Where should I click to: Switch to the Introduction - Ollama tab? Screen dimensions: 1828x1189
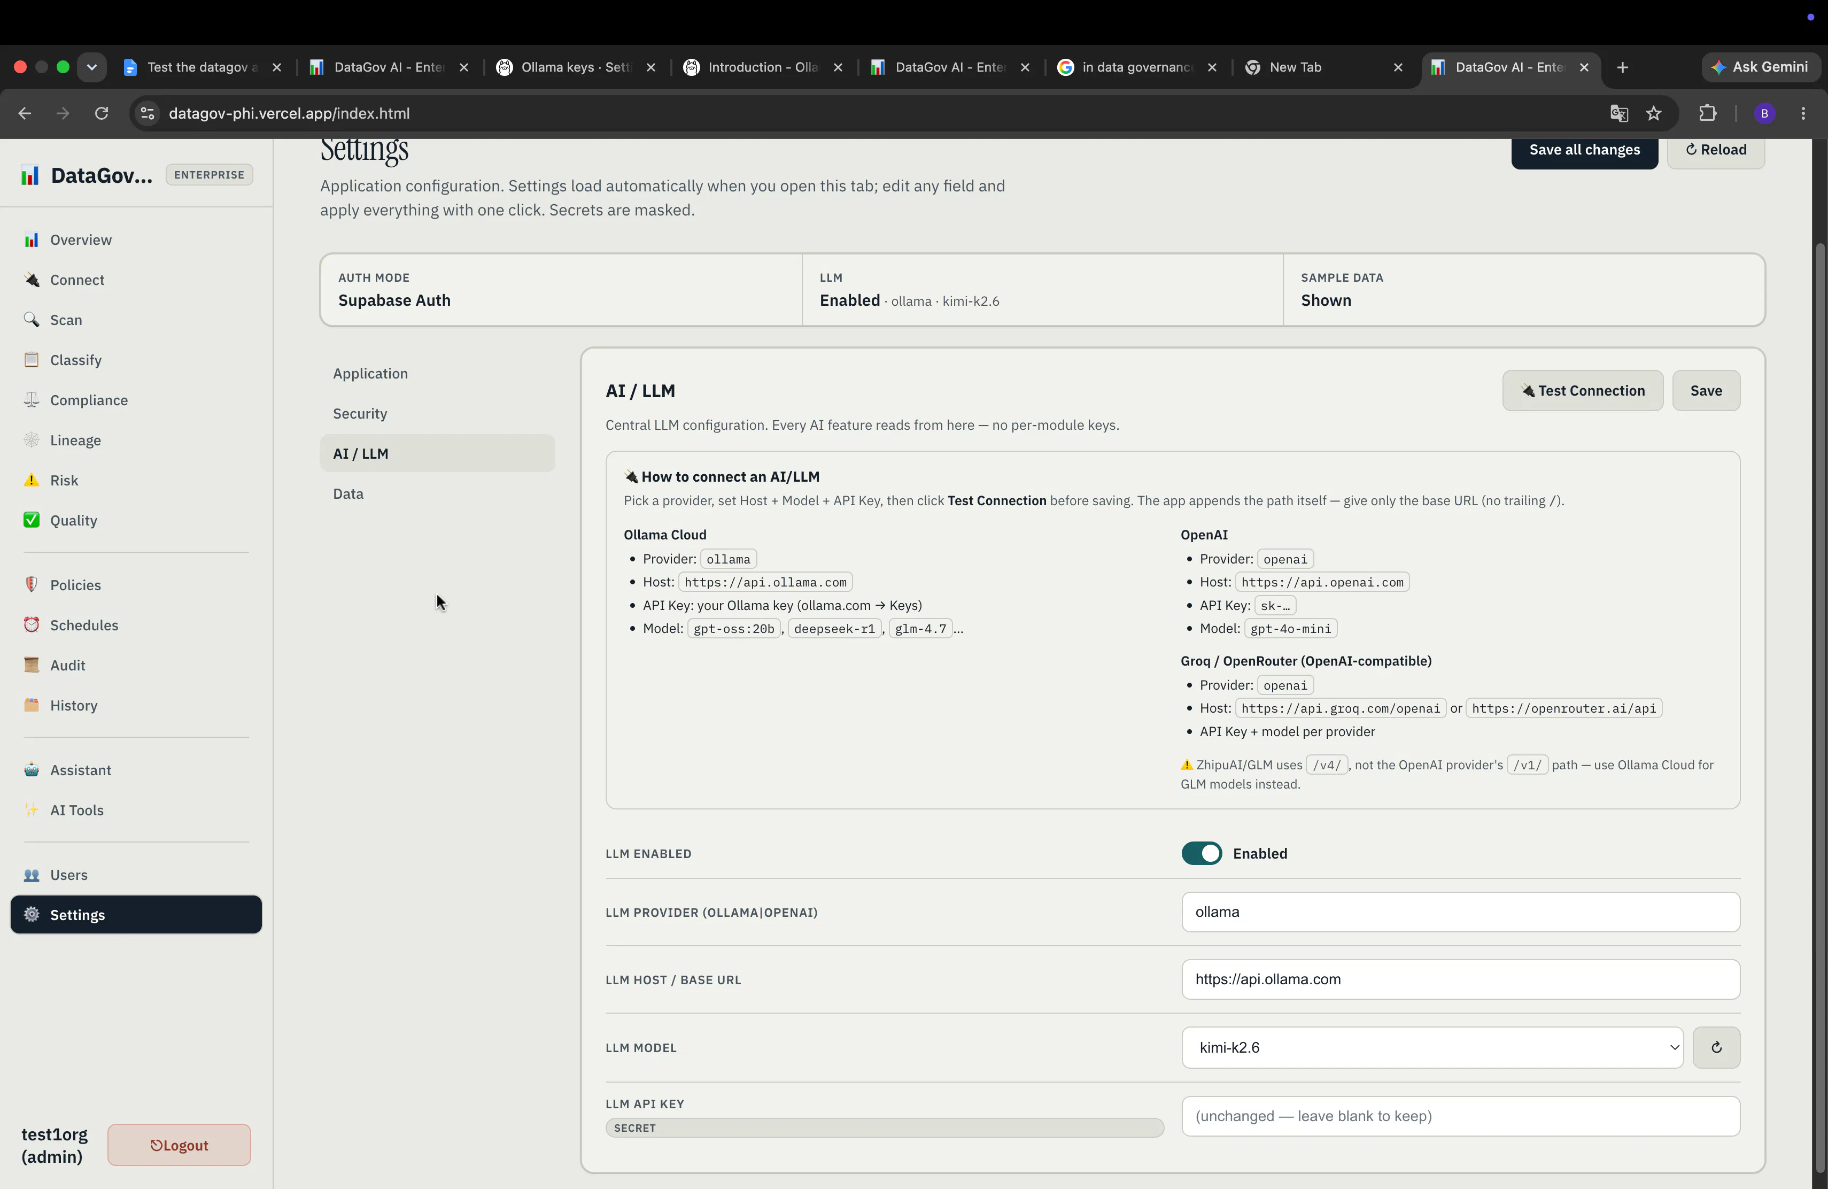[763, 67]
